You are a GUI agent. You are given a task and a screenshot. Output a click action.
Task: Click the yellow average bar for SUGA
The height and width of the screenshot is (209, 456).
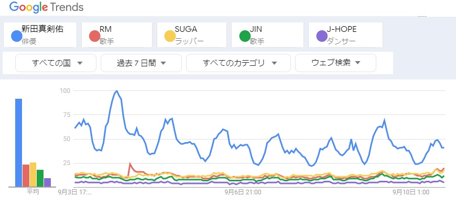(x=33, y=175)
